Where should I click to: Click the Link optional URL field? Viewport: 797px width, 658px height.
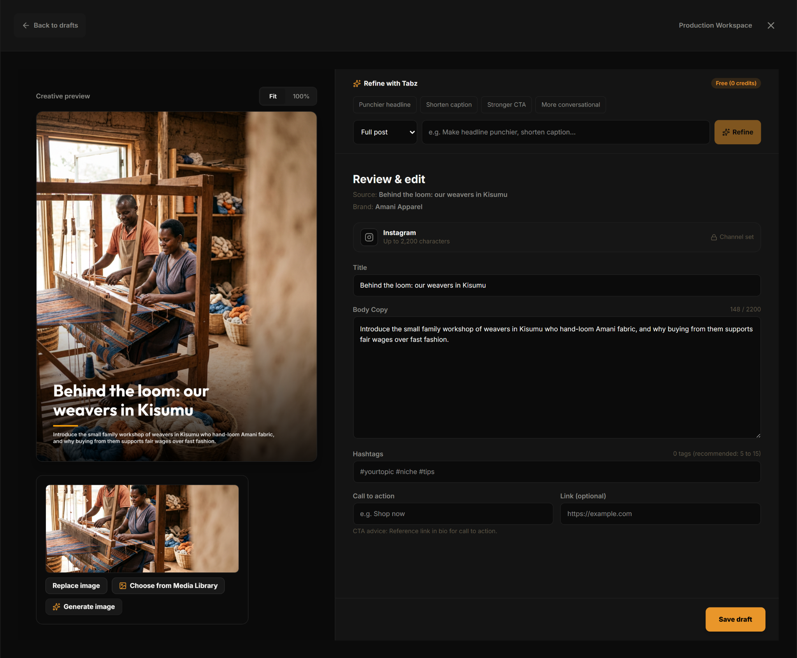(660, 514)
